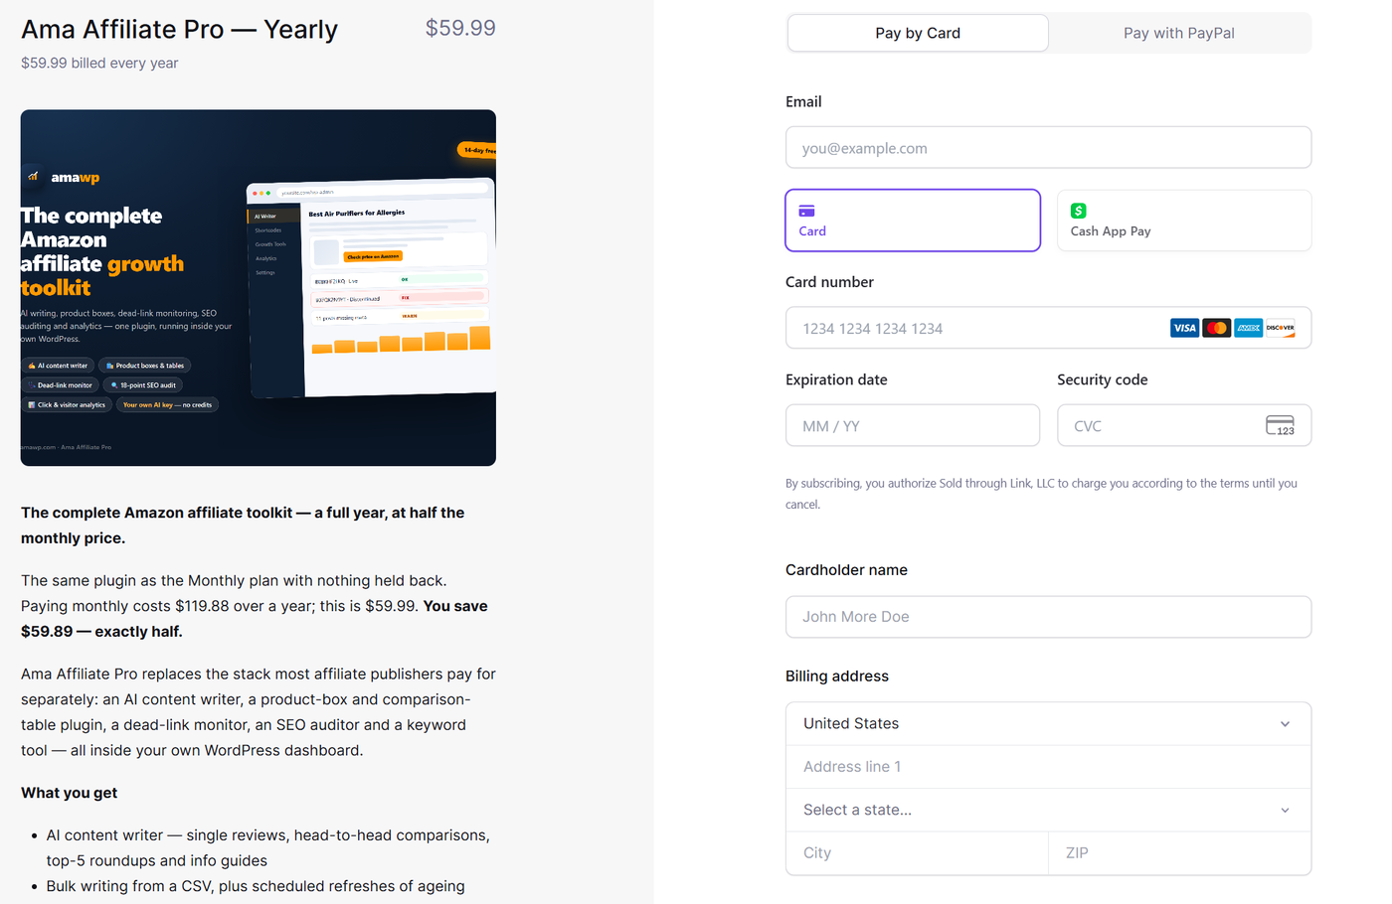Open the Select a state dropdown
1392x904 pixels.
point(1048,810)
